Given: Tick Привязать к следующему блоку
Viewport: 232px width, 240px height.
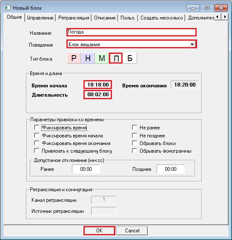Looking at the screenshot, I should (x=37, y=151).
